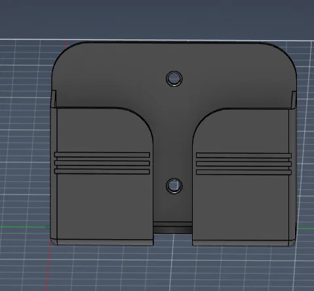The image size is (314, 291).
Task: Select the upper screw hole on back plate
Action: click(x=174, y=79)
